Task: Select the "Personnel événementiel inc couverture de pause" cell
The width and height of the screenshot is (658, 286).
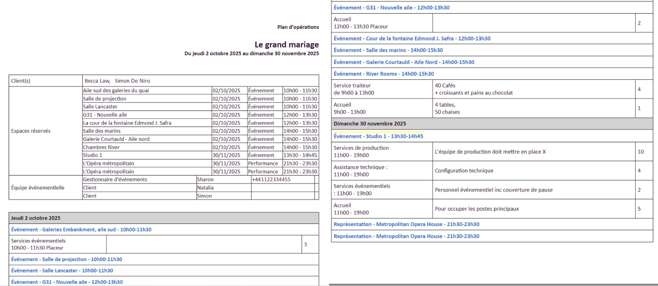Action: click(493, 190)
